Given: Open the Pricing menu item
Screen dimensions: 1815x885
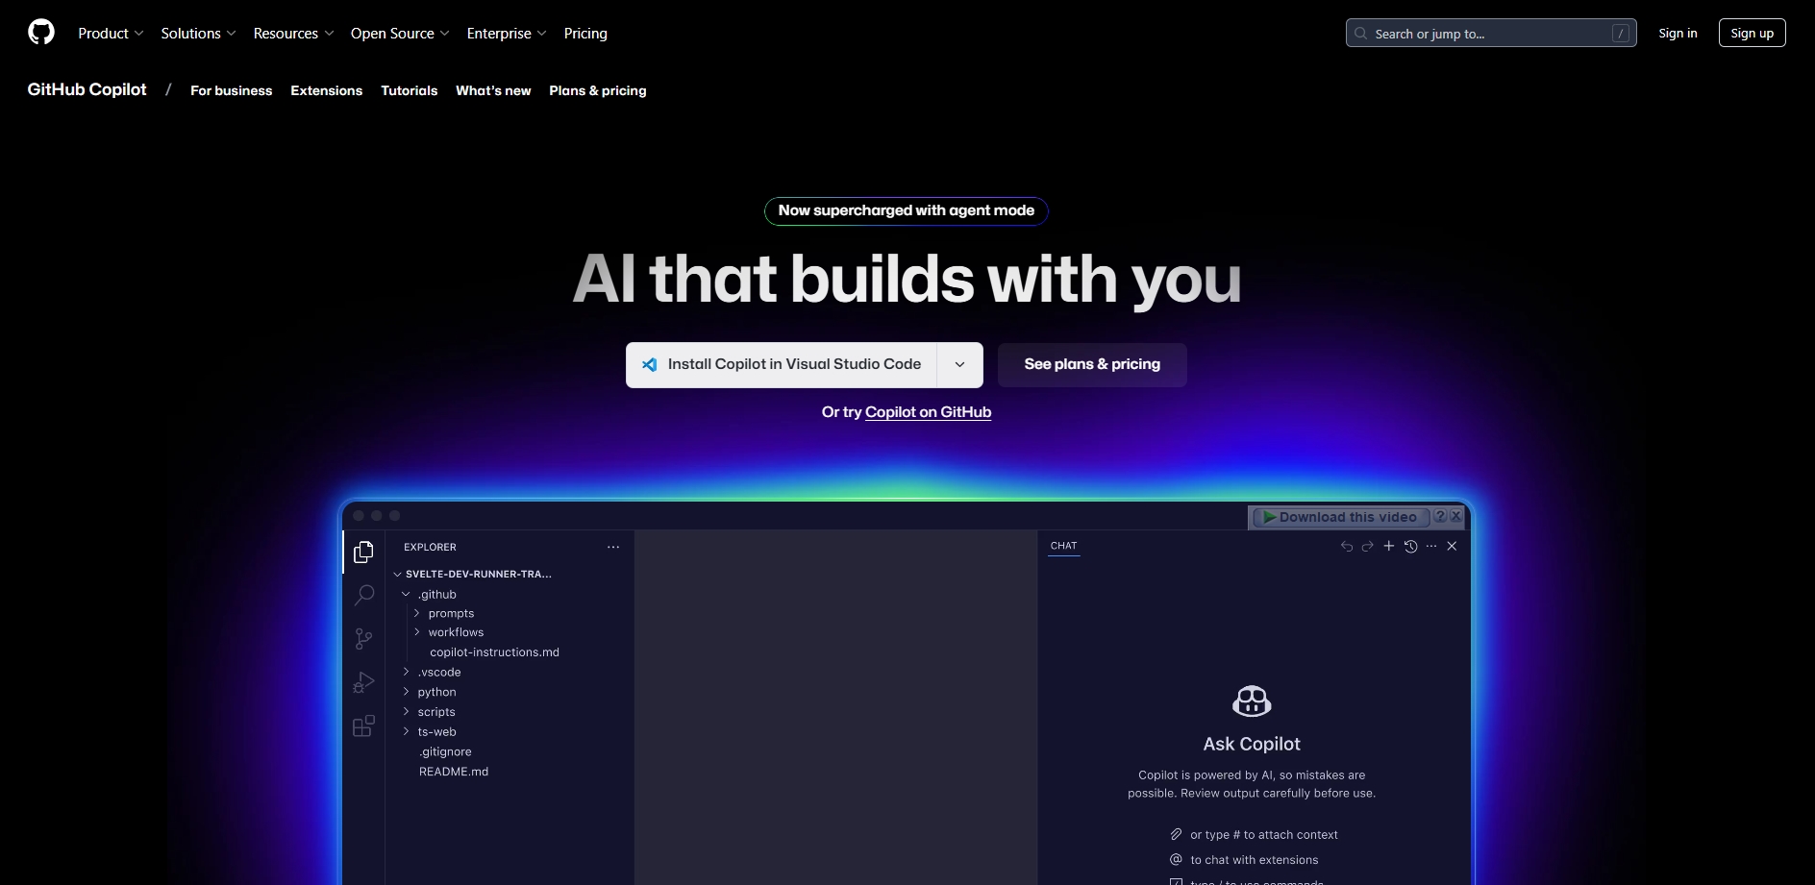Looking at the screenshot, I should (x=585, y=33).
